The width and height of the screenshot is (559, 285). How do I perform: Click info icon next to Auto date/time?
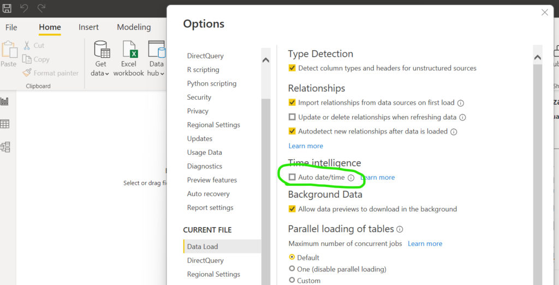(351, 178)
